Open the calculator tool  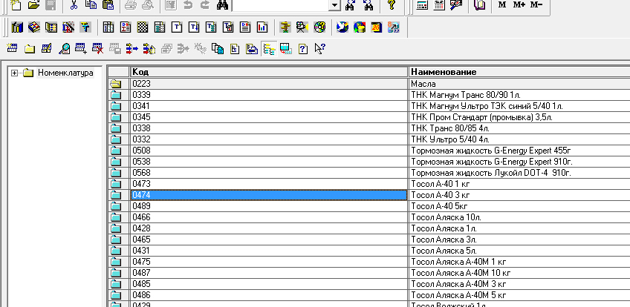[x=422, y=5]
